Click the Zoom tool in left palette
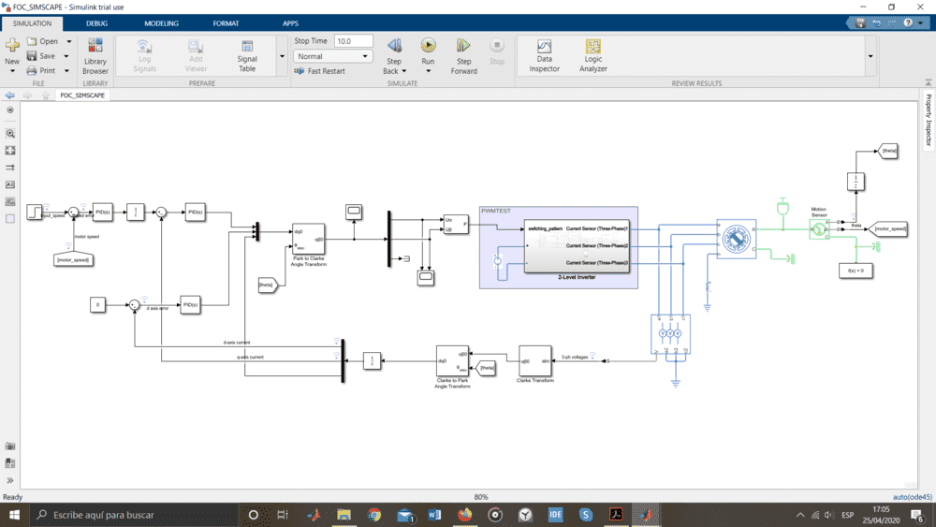This screenshot has height=527, width=936. [x=10, y=134]
